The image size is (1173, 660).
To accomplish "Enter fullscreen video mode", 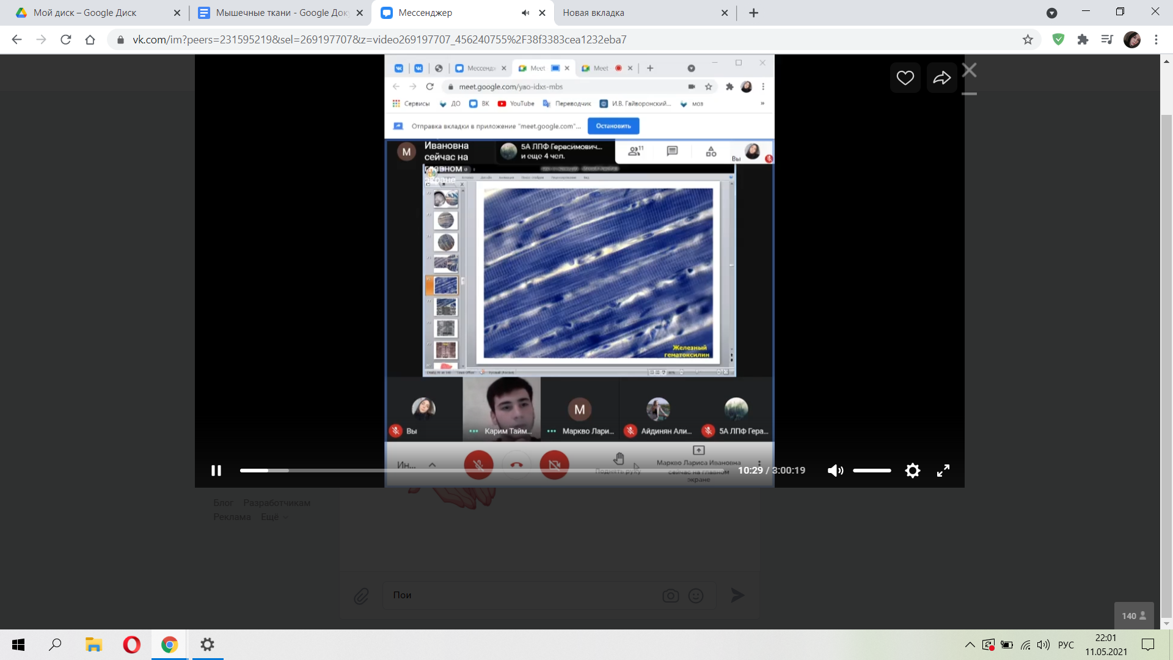I will click(x=943, y=471).
